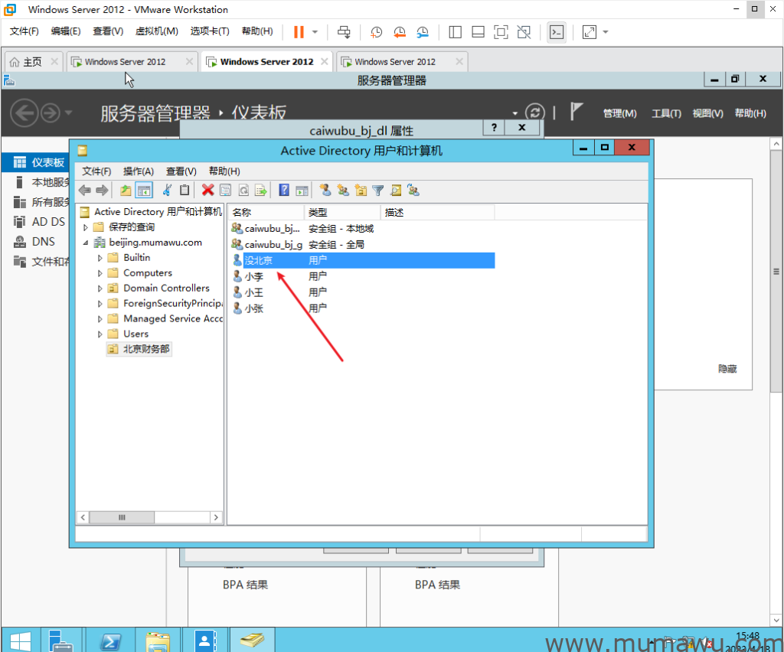Click Server Manager notifications flag icon

pos(576,112)
